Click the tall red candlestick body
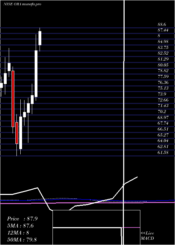 (x=13, y=99)
